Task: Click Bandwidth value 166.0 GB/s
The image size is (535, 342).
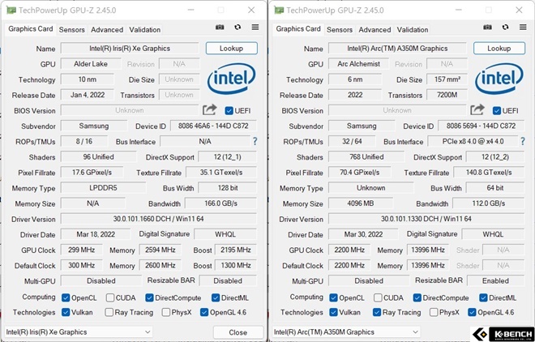Action: tap(220, 203)
